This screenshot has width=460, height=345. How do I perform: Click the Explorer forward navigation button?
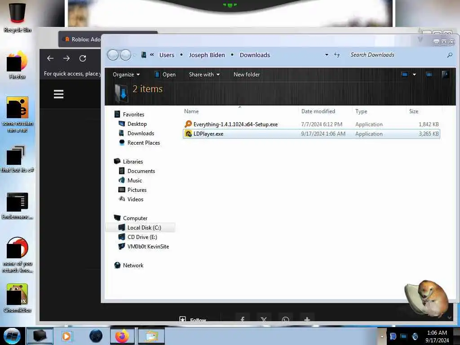pyautogui.click(x=126, y=55)
